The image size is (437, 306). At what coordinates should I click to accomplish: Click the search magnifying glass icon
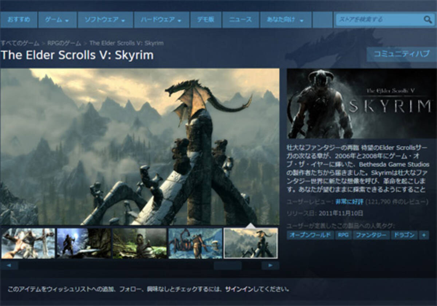pos(428,20)
